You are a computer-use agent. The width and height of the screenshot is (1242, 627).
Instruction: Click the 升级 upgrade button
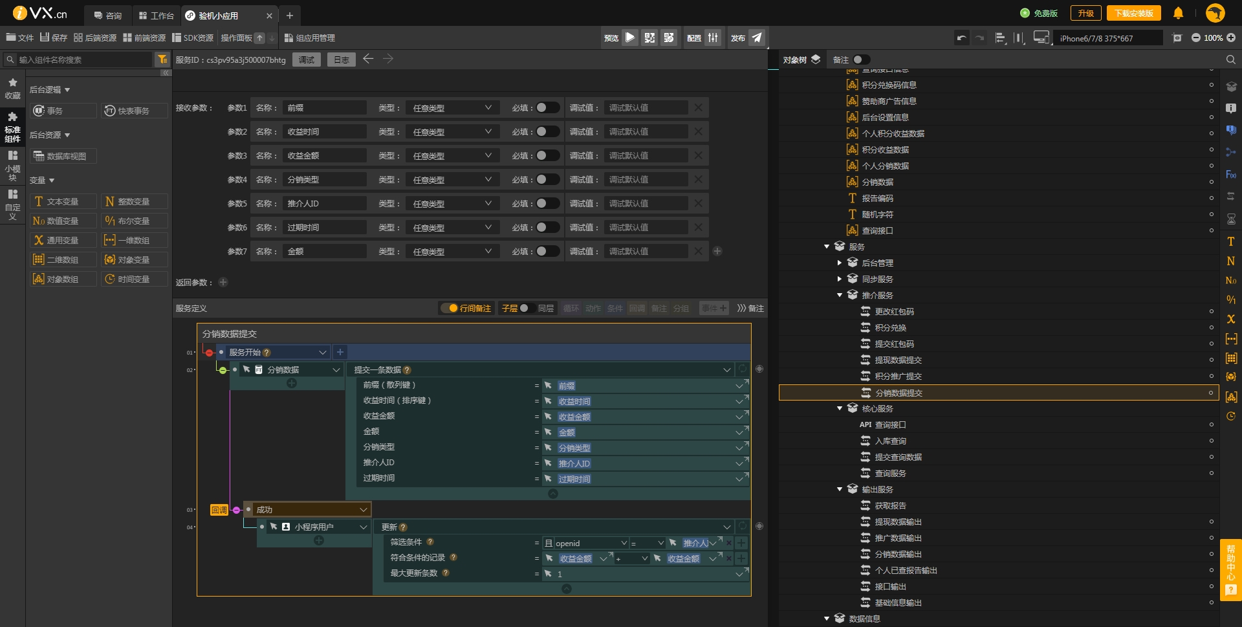pos(1085,13)
